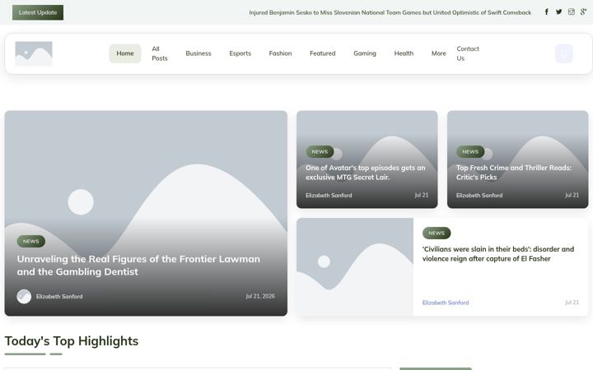Open the Facebook social icon

pos(547,12)
